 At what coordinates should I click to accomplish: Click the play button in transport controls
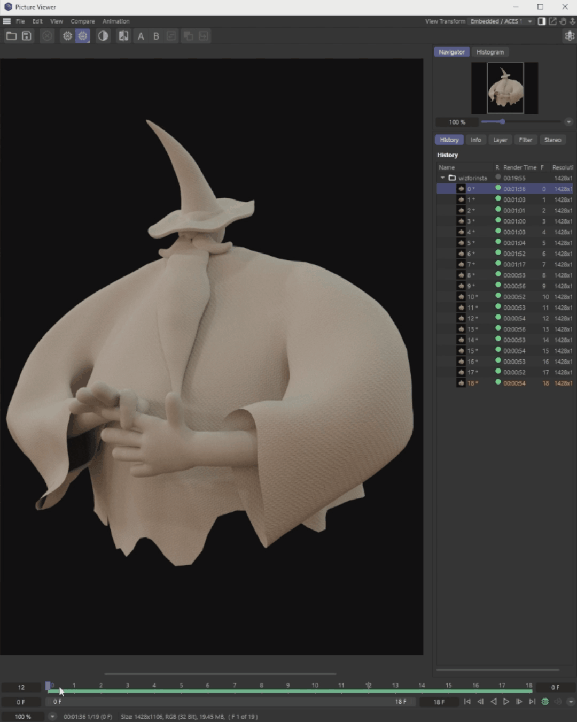click(x=505, y=702)
